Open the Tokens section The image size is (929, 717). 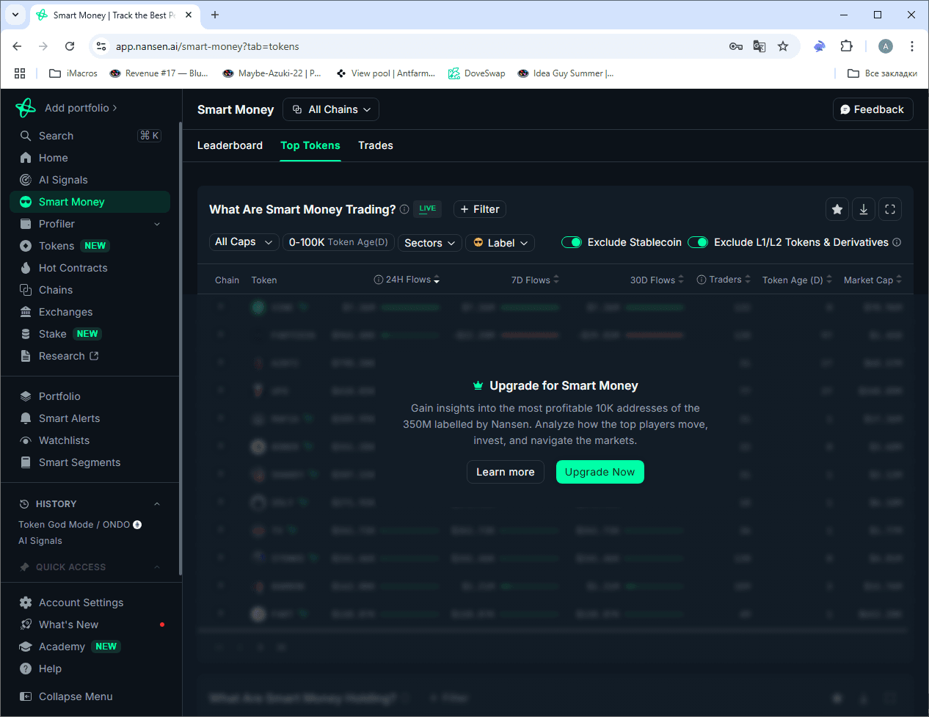coord(57,246)
